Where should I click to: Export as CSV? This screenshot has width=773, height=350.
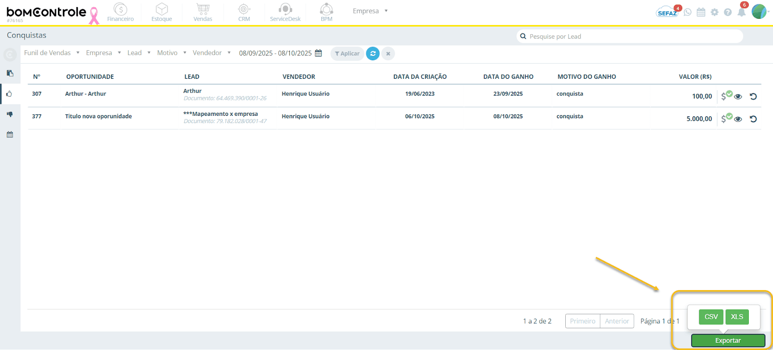(x=711, y=317)
